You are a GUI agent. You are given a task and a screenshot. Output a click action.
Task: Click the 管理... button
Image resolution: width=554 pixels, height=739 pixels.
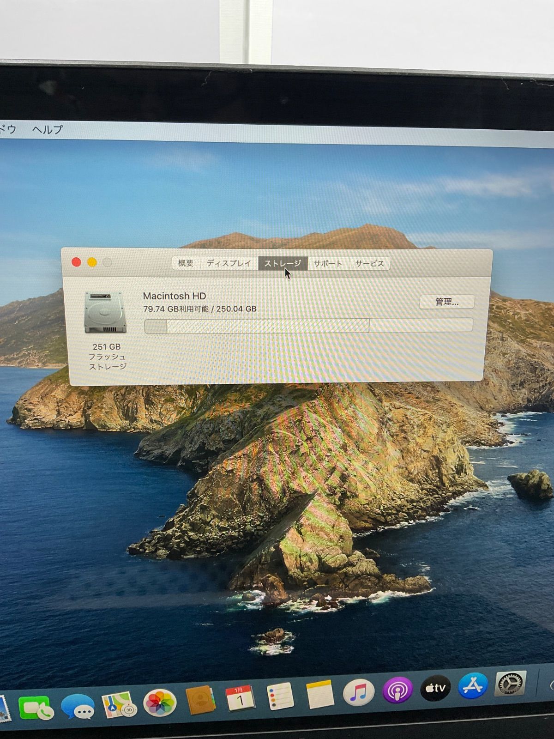point(446,302)
